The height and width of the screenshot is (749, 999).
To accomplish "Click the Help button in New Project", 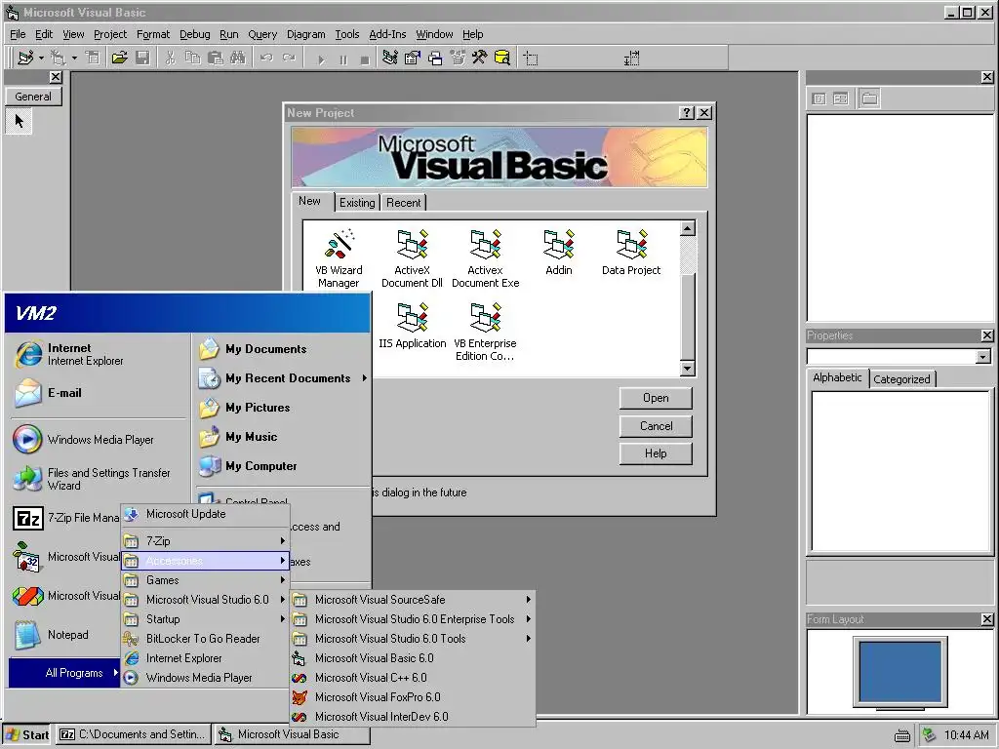I will click(x=656, y=453).
